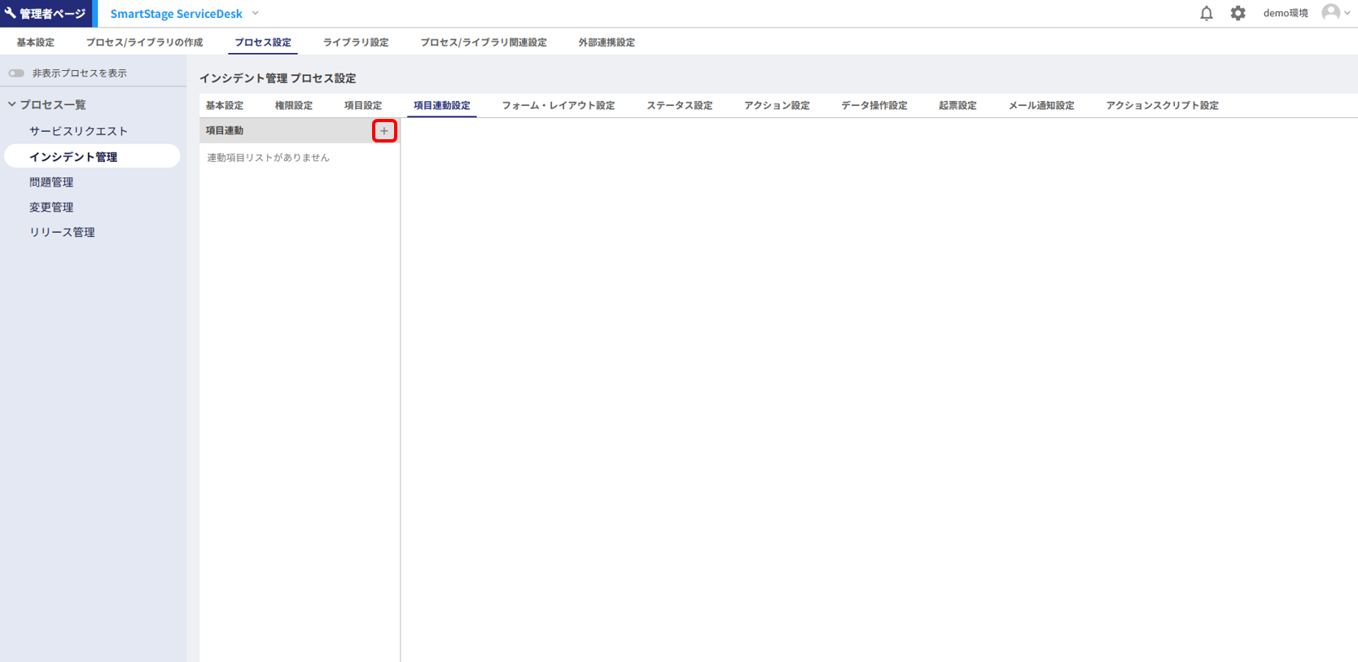Go to ステータス設定 tab
This screenshot has width=1358, height=662.
(x=679, y=106)
